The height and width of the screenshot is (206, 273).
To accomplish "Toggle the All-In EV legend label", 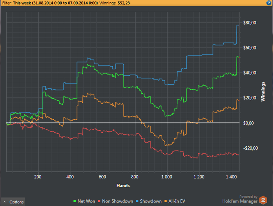I will click(177, 201).
